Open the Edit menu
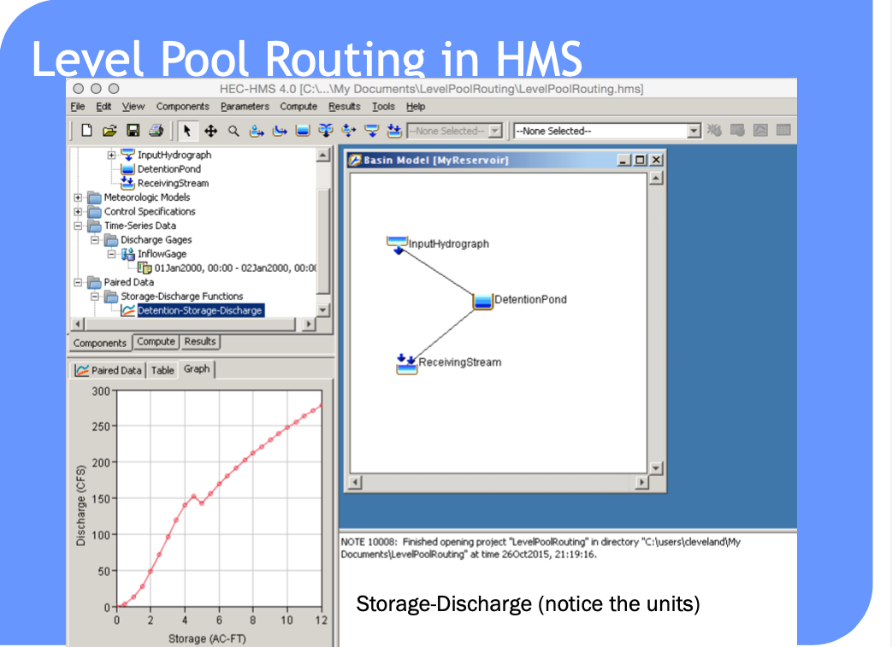The width and height of the screenshot is (892, 647). [x=103, y=106]
